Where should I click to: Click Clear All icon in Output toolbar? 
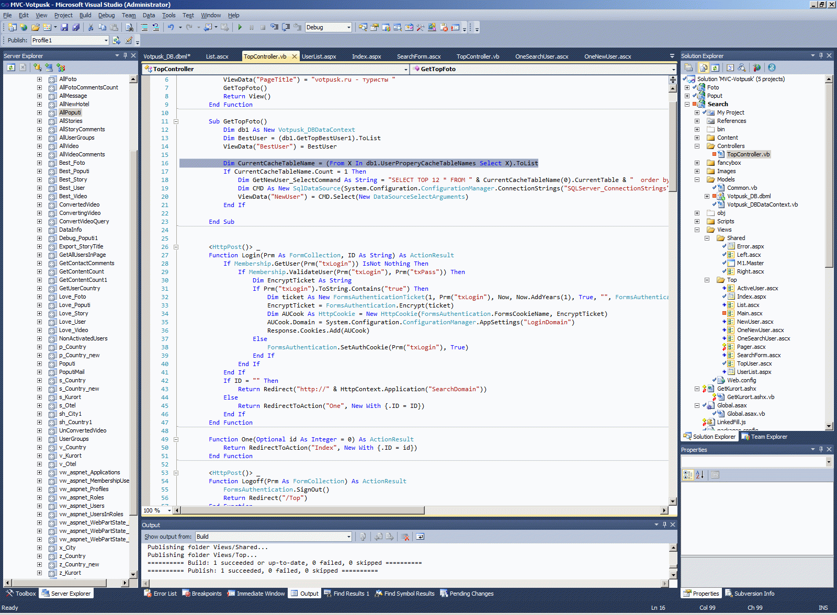tap(404, 537)
